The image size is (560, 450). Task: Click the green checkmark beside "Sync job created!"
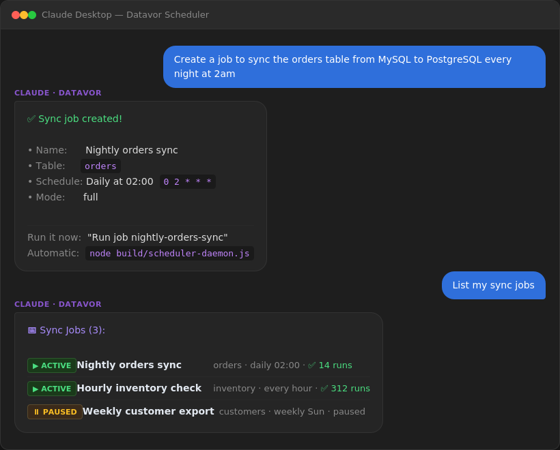[30, 119]
